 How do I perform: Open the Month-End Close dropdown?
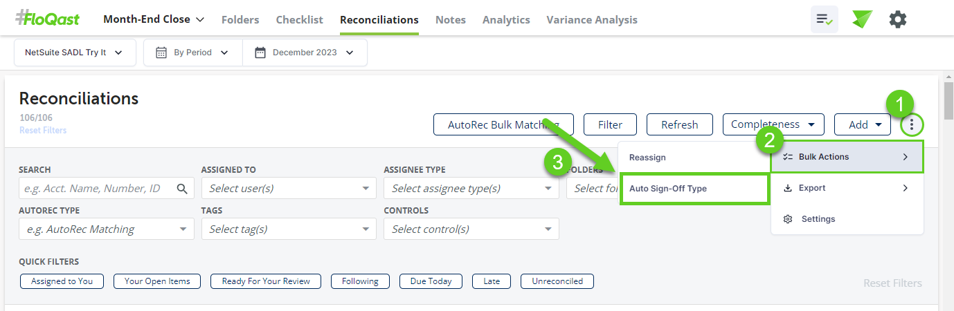point(154,19)
